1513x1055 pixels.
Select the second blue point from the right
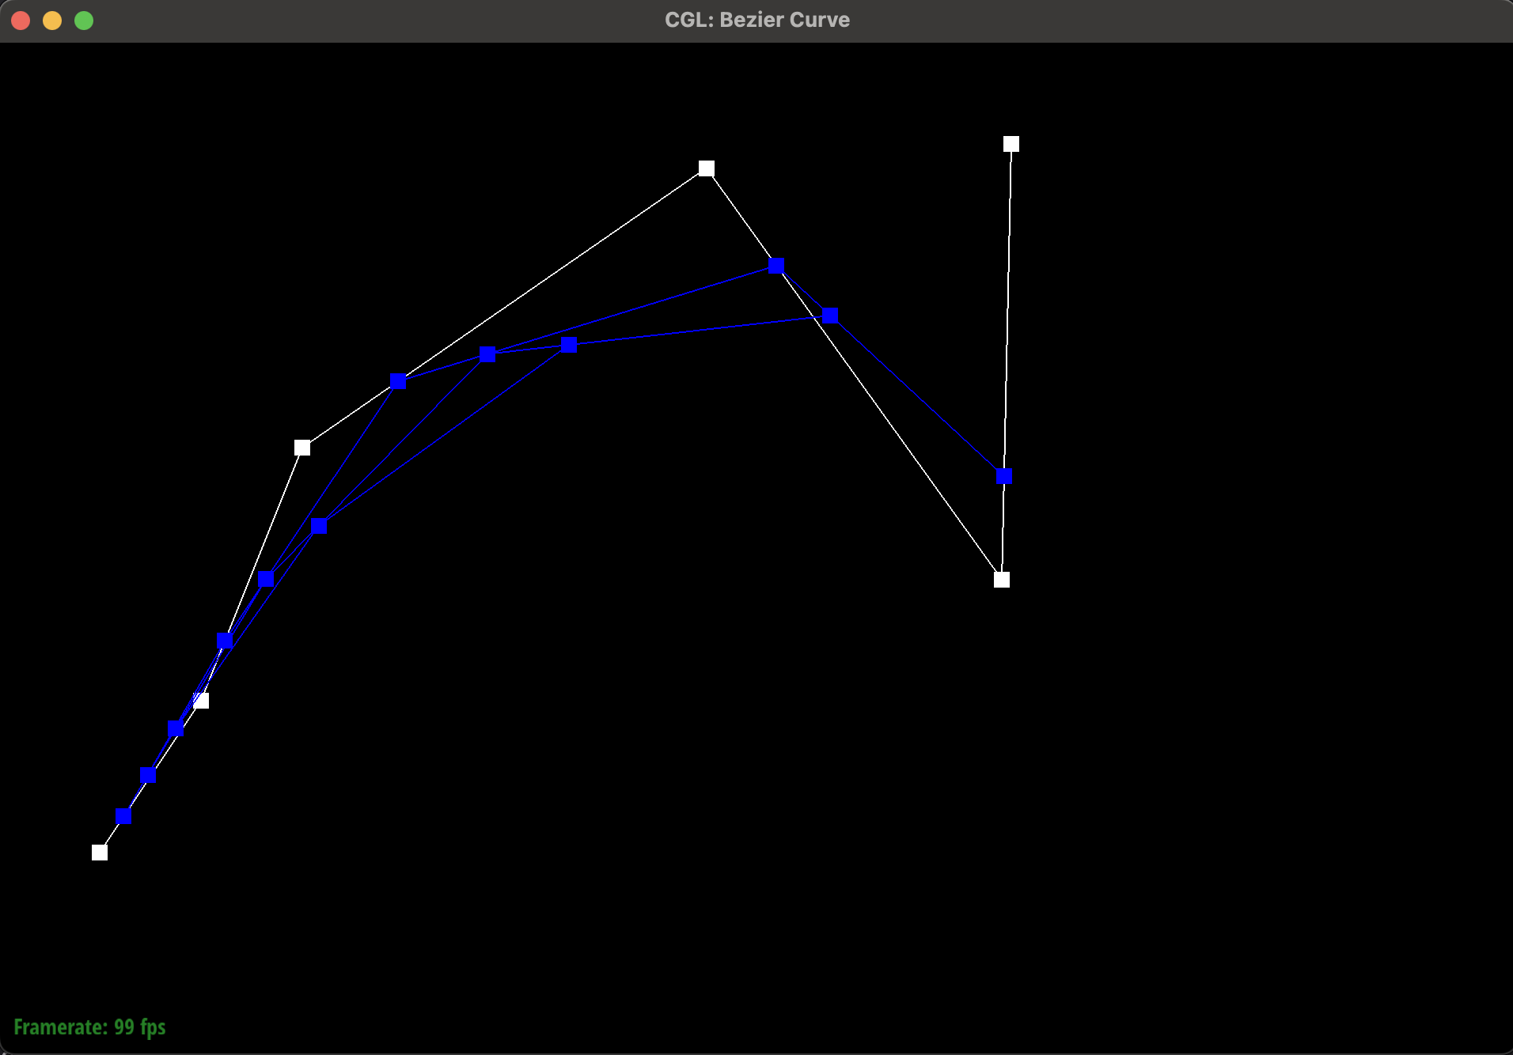click(x=830, y=316)
